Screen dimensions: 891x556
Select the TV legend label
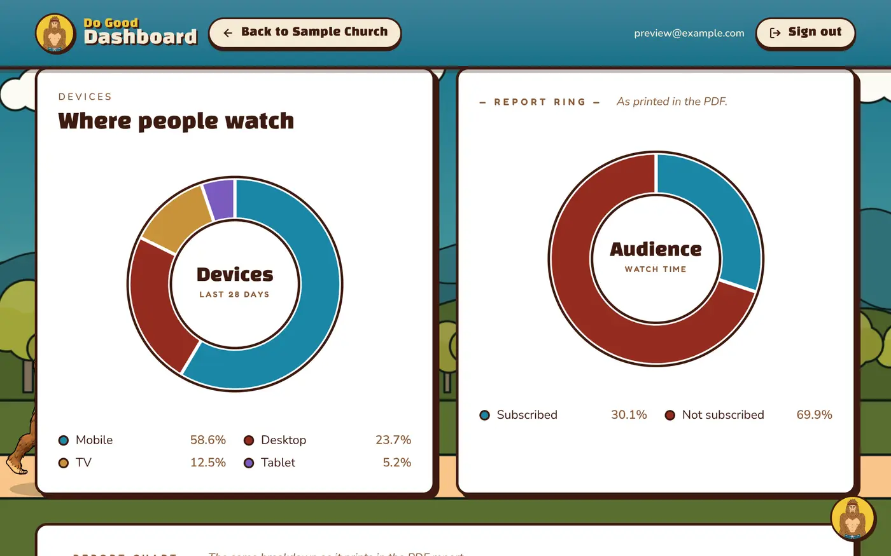tap(83, 463)
